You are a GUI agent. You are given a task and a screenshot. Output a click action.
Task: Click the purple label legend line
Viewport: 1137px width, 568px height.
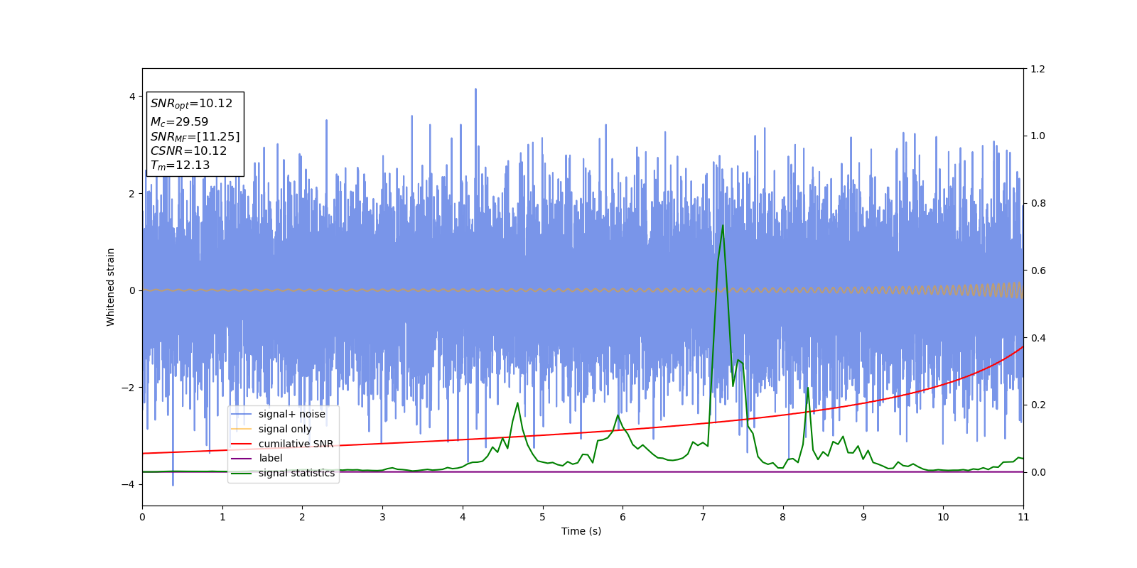tap(242, 458)
